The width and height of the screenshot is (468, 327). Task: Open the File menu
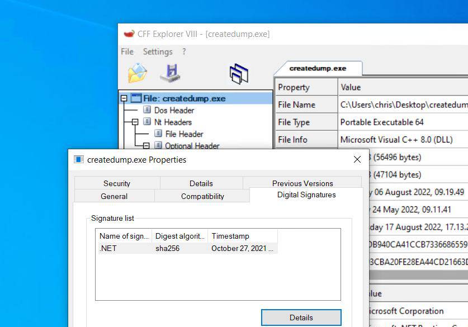coord(127,51)
